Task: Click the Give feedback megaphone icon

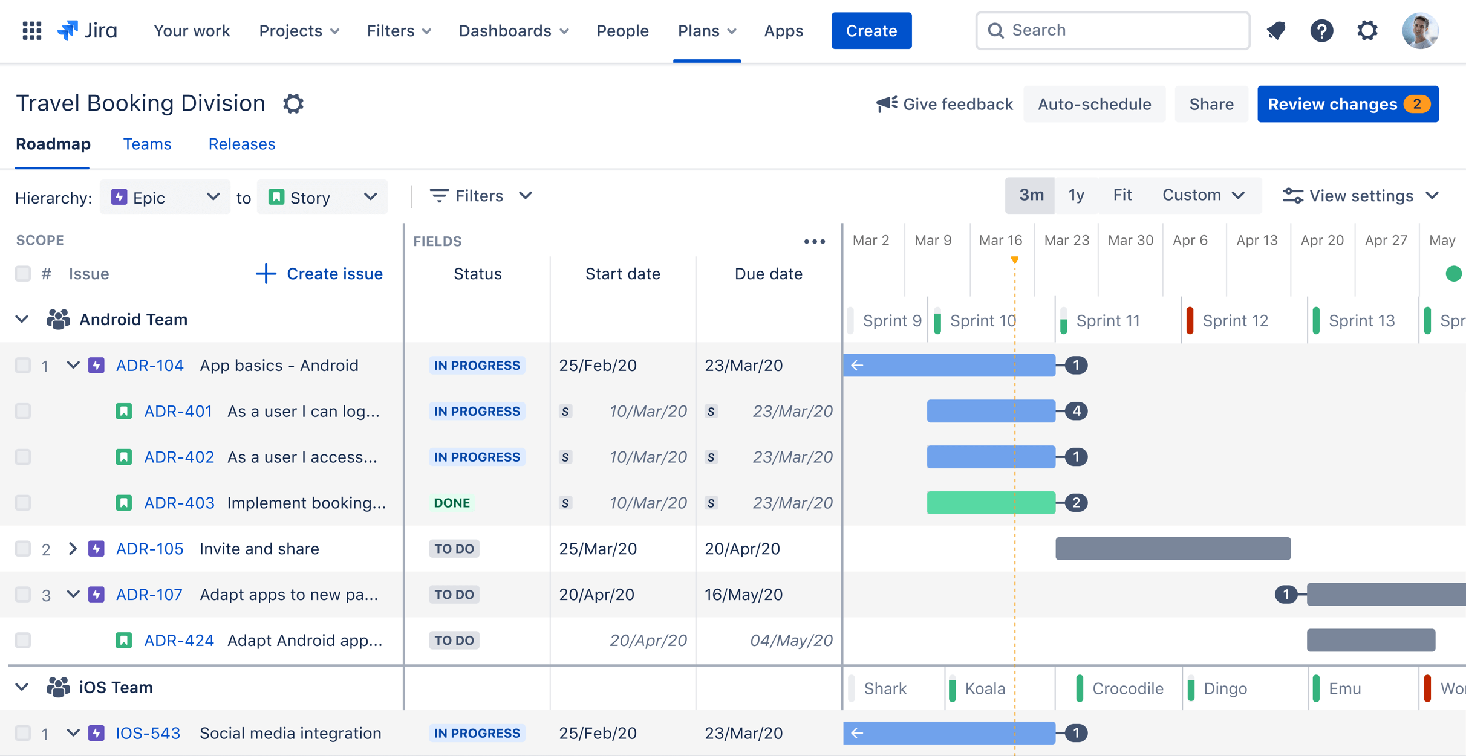Action: point(884,103)
